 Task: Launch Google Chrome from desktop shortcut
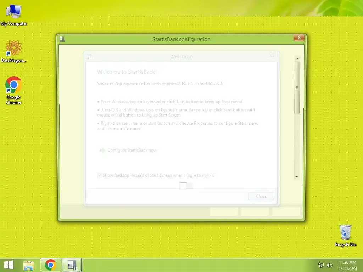tap(14, 90)
